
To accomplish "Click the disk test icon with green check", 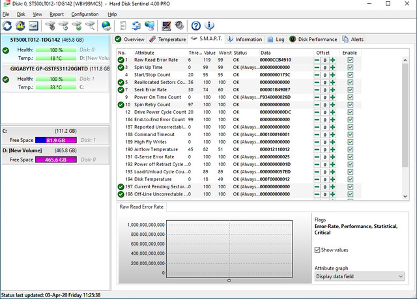I will (x=77, y=26).
